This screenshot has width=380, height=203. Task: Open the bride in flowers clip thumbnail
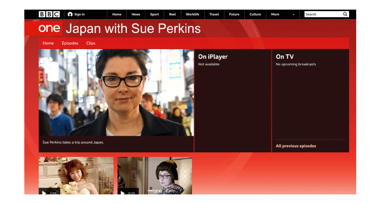[x=76, y=176]
